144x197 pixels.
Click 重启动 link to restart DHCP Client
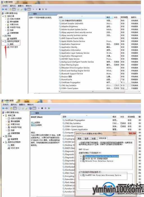coord(34,125)
